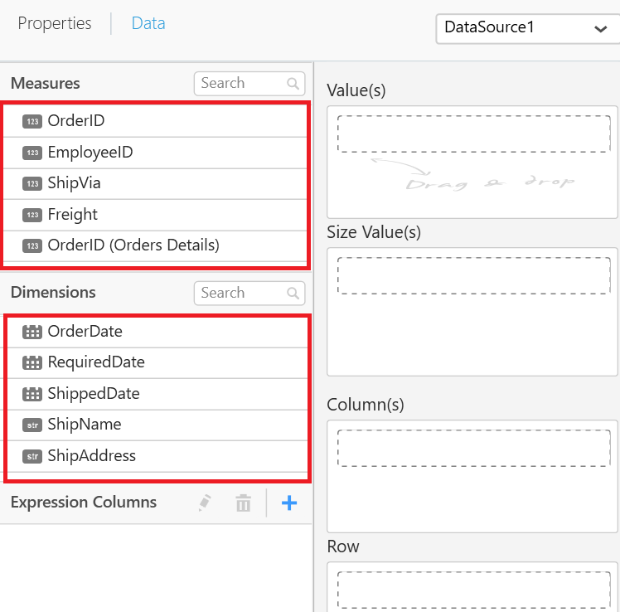Screen dimensions: 620x612
Task: Select the ShippedDate dimension
Action: tap(93, 394)
